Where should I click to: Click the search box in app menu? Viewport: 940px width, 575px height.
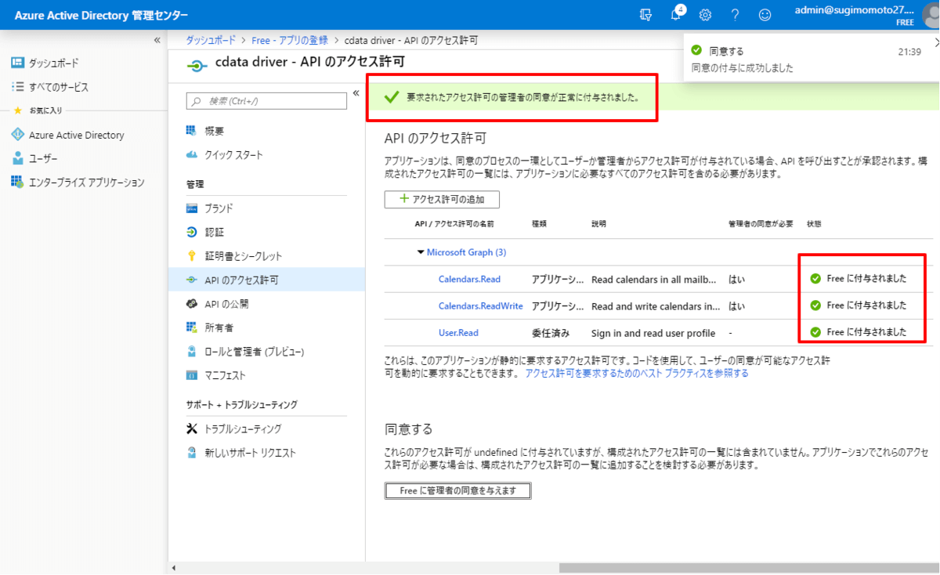pyautogui.click(x=266, y=101)
